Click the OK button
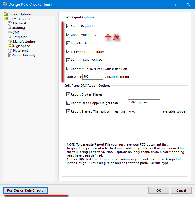The height and width of the screenshot is (197, 195). tap(158, 190)
